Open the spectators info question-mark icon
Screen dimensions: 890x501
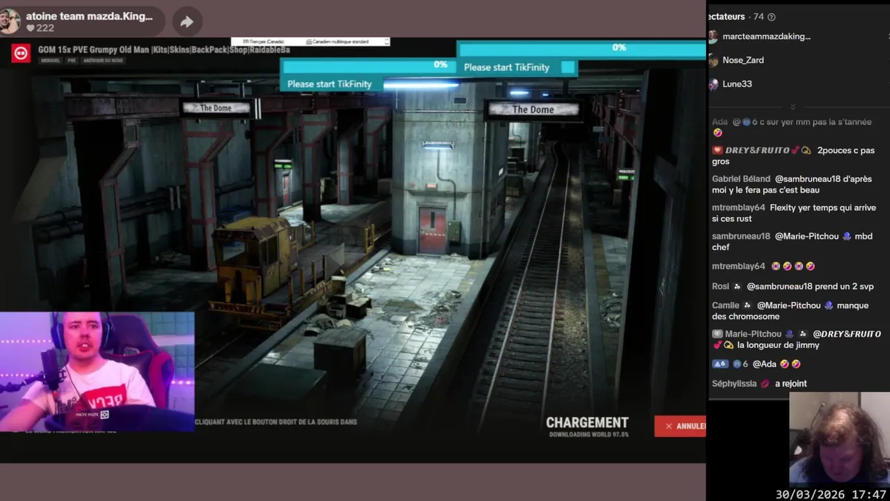point(771,17)
